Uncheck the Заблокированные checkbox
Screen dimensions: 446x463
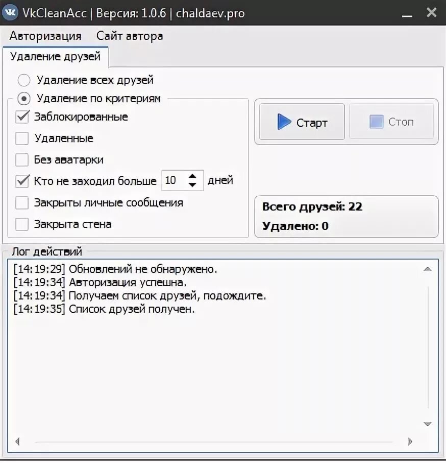coord(22,117)
